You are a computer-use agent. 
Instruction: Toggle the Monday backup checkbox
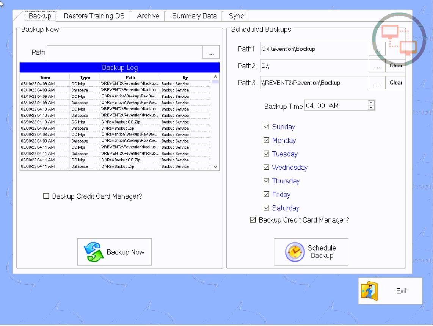click(x=266, y=140)
